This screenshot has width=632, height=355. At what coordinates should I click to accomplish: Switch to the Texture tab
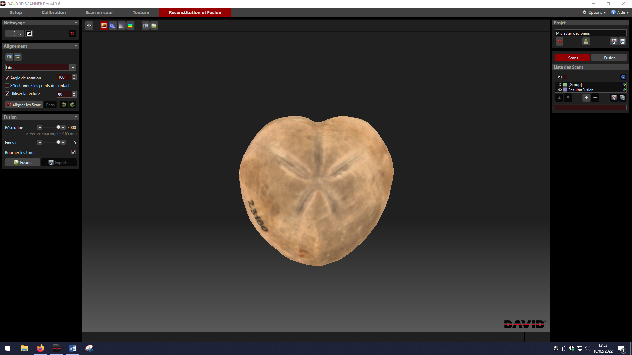141,12
